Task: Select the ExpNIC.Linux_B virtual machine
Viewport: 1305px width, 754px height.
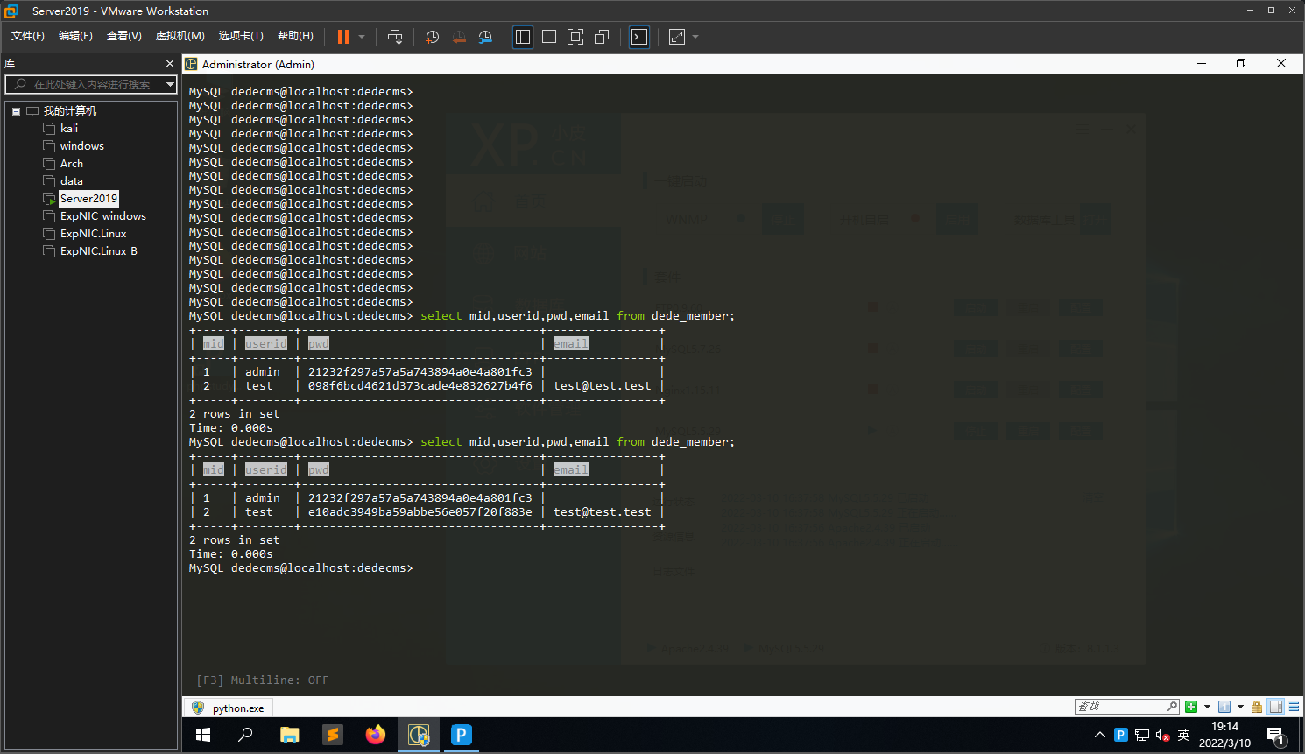Action: [x=99, y=251]
